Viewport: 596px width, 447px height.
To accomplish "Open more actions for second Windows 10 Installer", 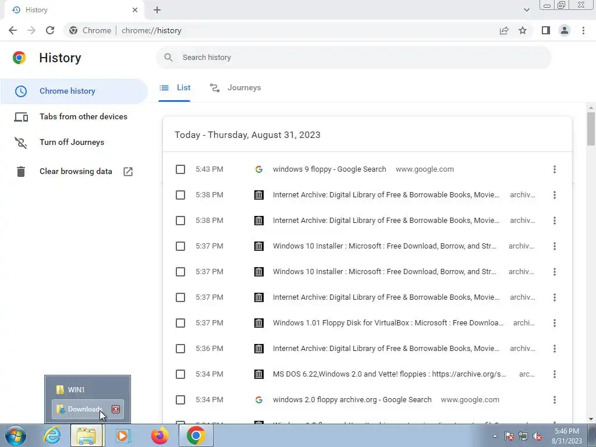I will [555, 272].
